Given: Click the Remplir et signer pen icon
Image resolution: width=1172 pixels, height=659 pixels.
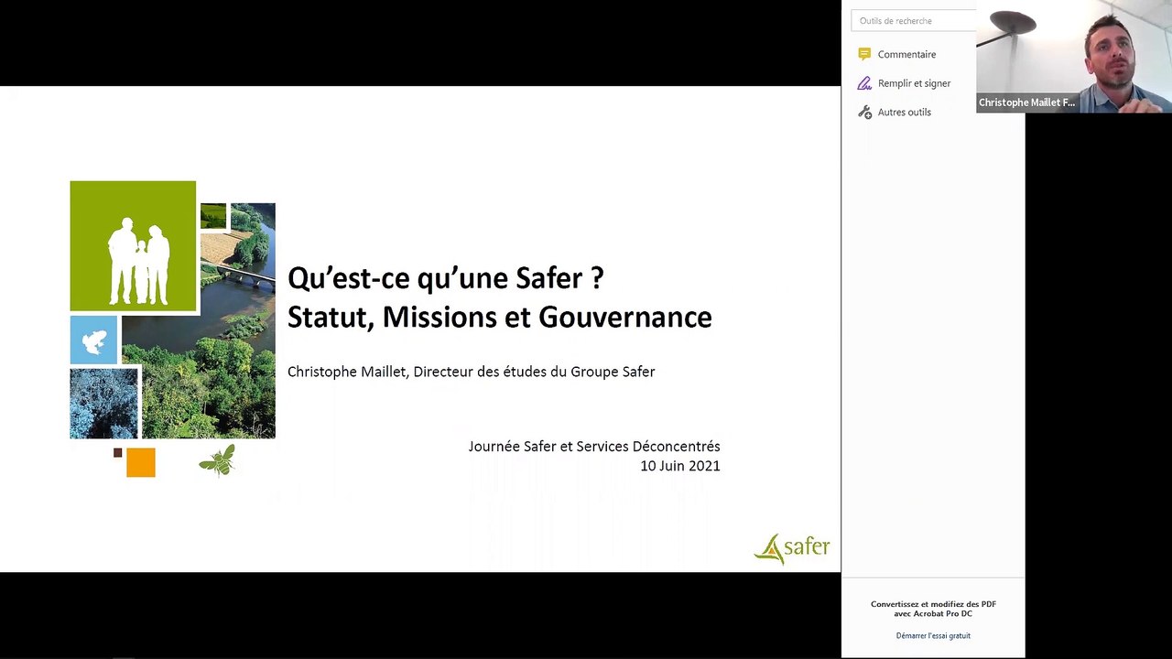Looking at the screenshot, I should [864, 83].
